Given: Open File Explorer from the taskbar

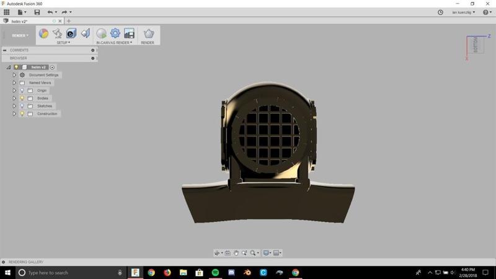Looking at the screenshot, I should [183, 272].
